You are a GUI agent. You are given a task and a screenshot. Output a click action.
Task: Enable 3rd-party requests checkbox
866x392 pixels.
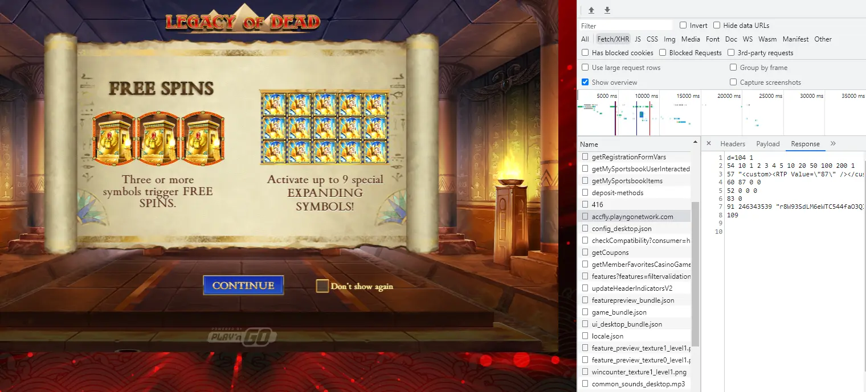coord(731,53)
